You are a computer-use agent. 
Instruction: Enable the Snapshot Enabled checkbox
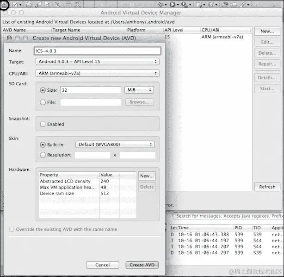[x=43, y=124]
